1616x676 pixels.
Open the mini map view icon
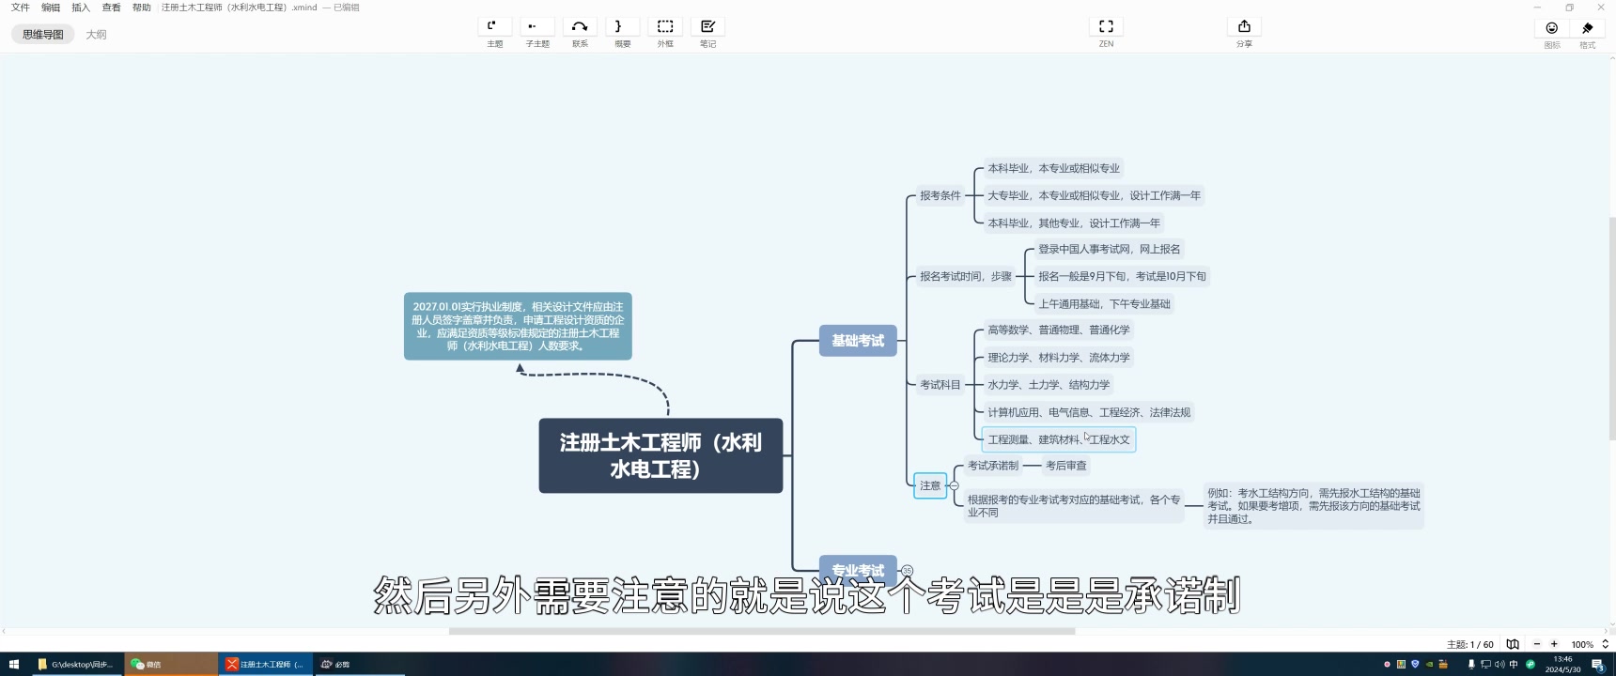pos(1513,644)
